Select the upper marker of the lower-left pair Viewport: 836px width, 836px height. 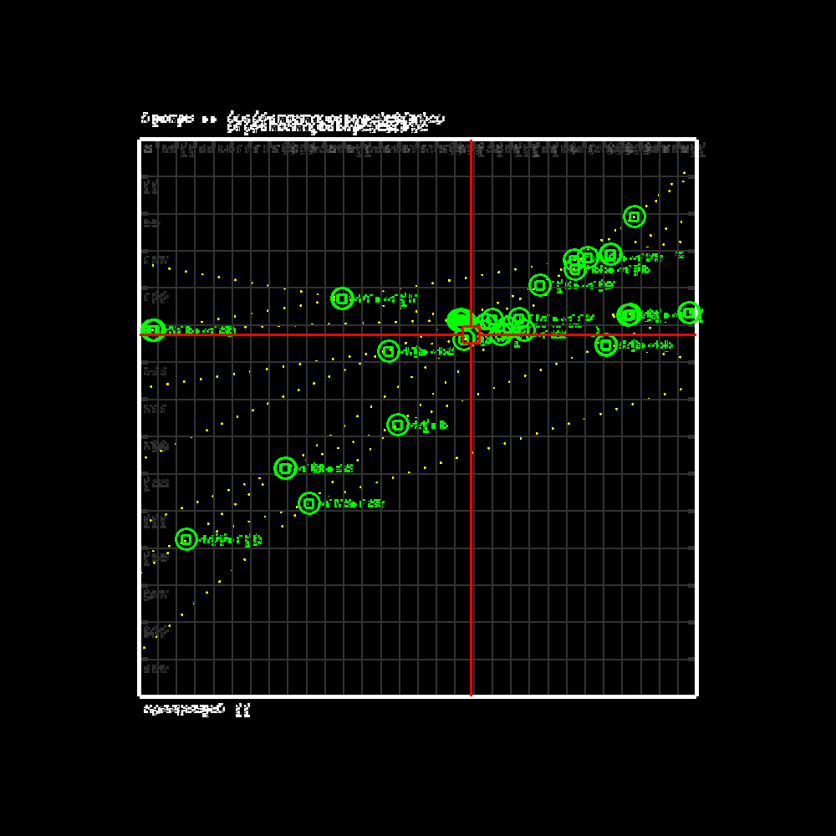[286, 468]
